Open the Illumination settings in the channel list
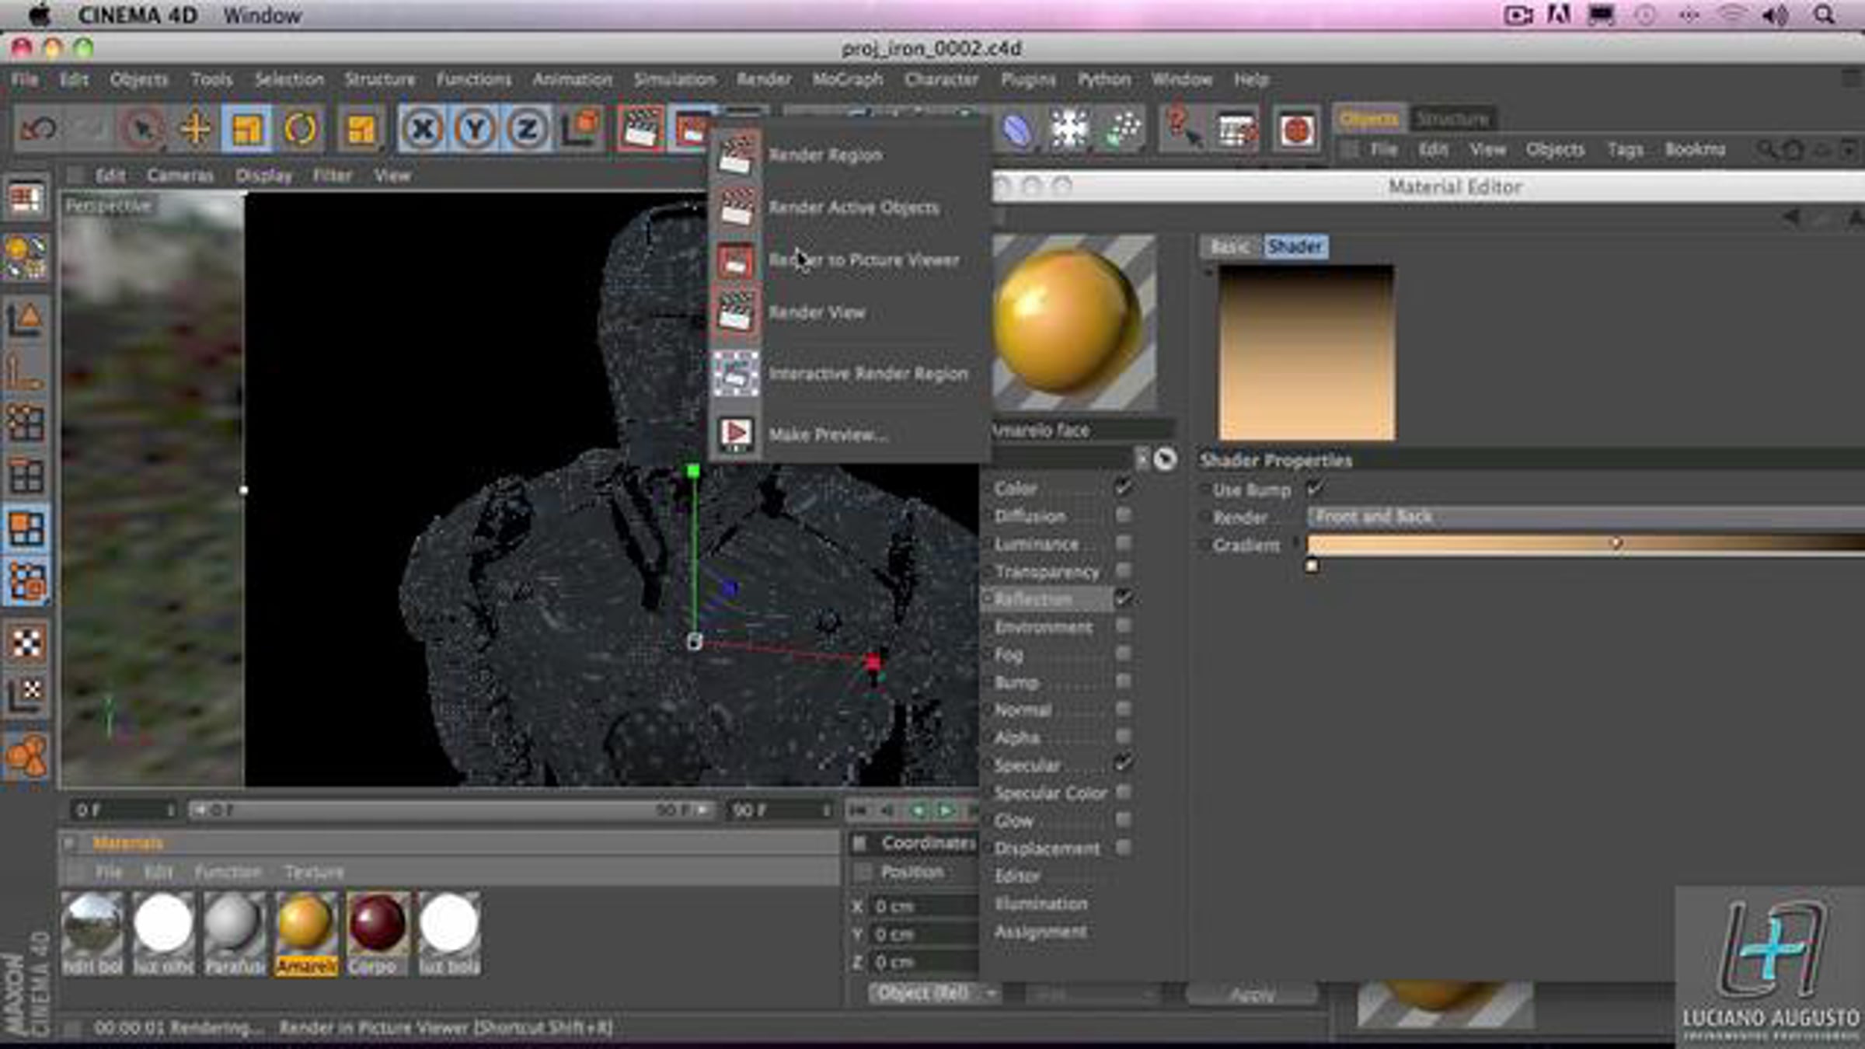This screenshot has width=1865, height=1049. (x=1041, y=904)
